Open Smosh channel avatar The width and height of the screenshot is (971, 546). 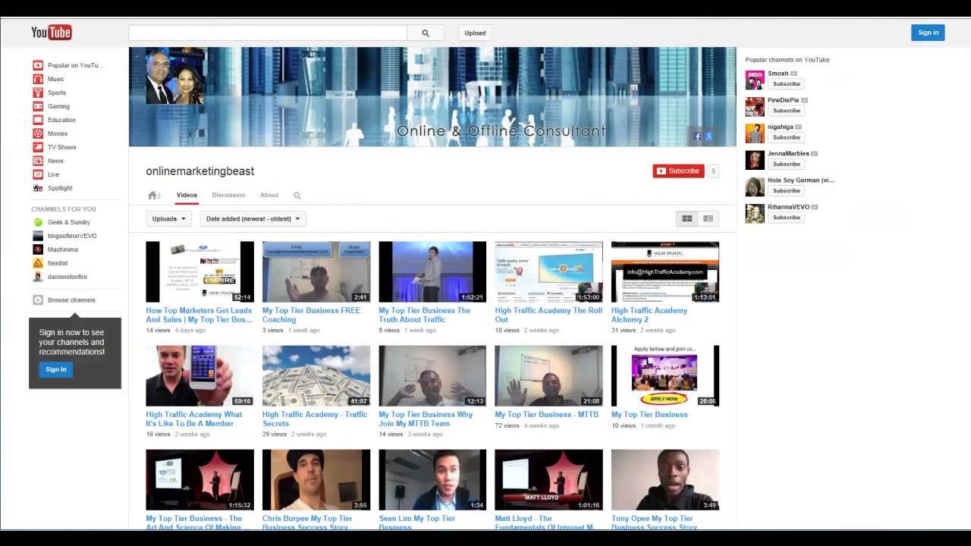click(x=755, y=80)
